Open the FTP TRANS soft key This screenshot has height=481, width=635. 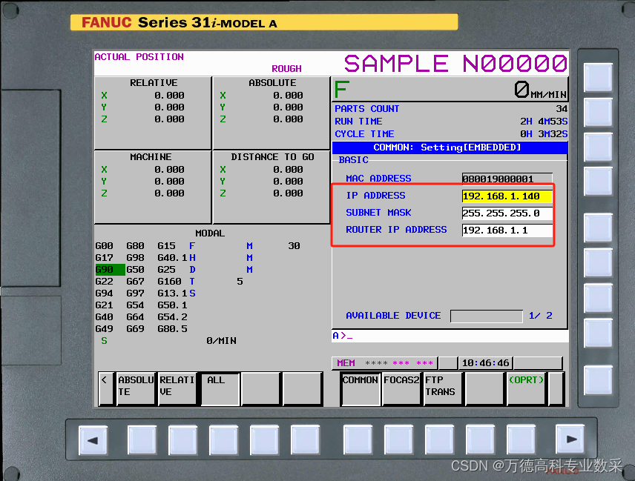tap(443, 388)
